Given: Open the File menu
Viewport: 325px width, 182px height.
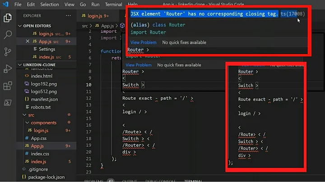Looking at the screenshot, I should coord(18,5).
